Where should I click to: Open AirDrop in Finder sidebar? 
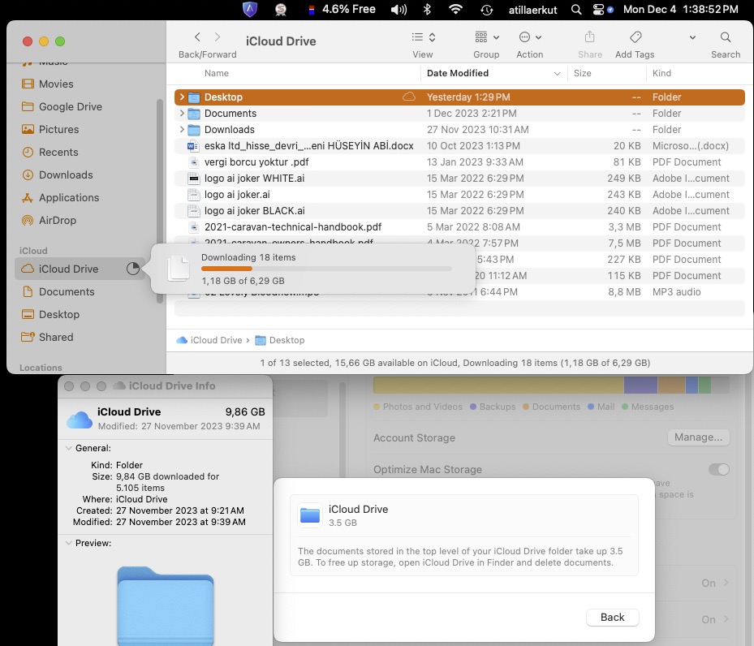49,220
